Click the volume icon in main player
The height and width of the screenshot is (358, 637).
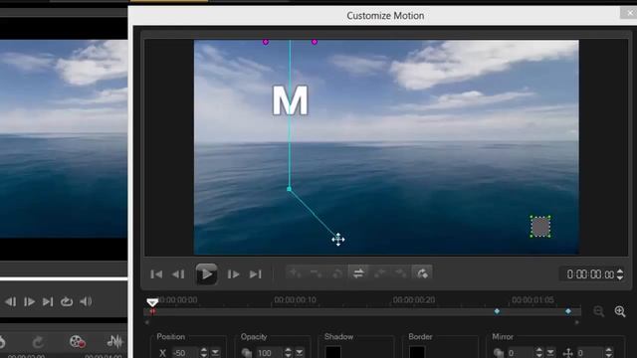click(x=86, y=301)
